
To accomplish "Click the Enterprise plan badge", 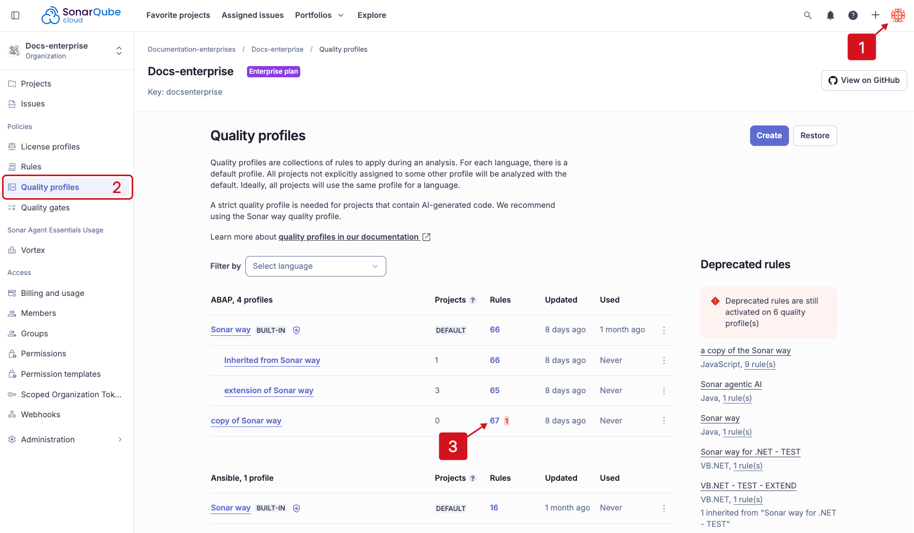I will pos(274,72).
